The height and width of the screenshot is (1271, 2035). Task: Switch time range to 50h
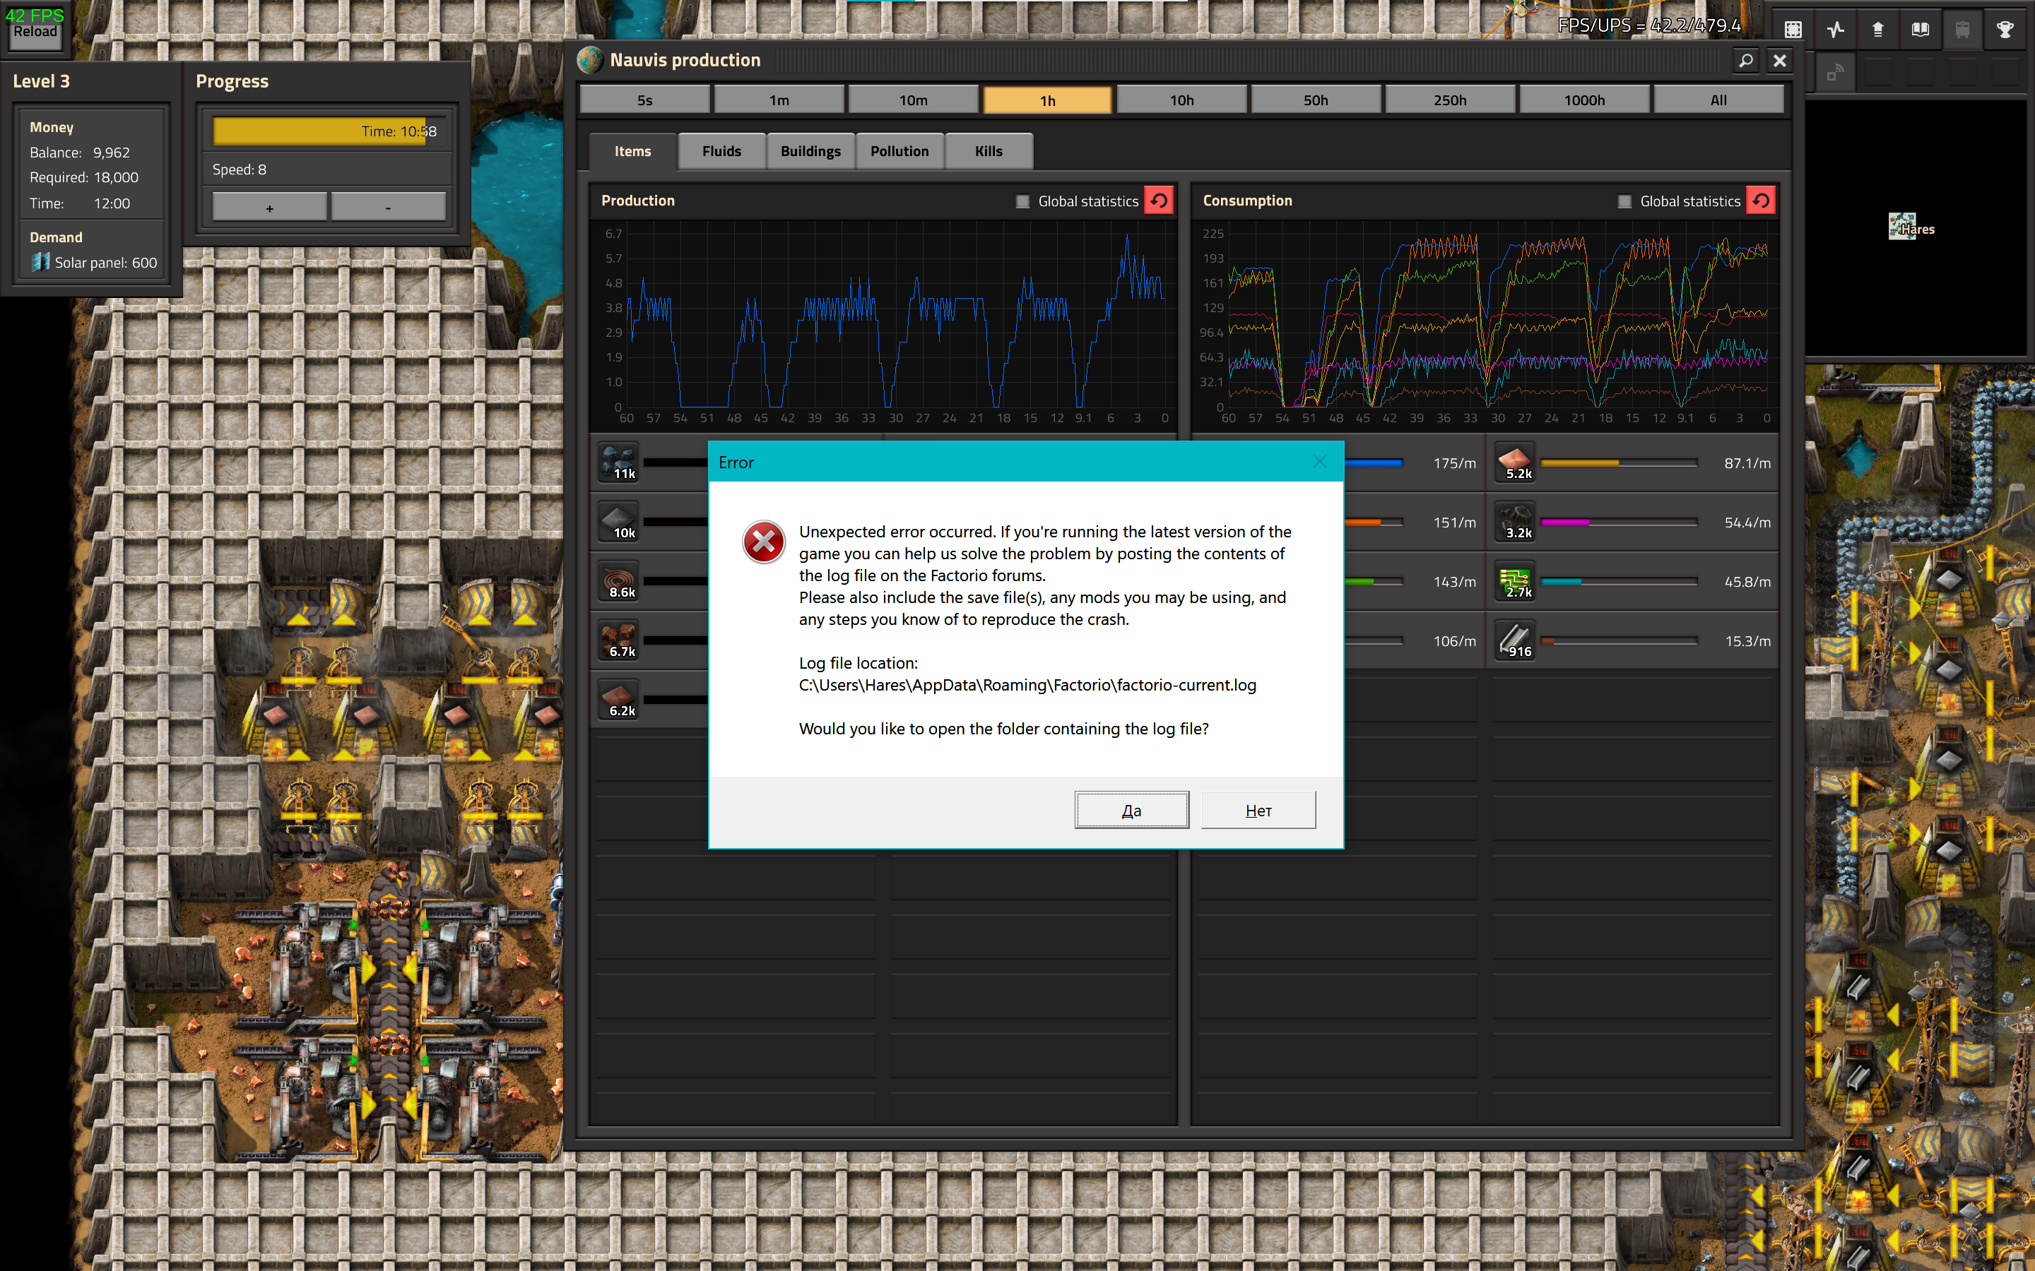point(1316,100)
